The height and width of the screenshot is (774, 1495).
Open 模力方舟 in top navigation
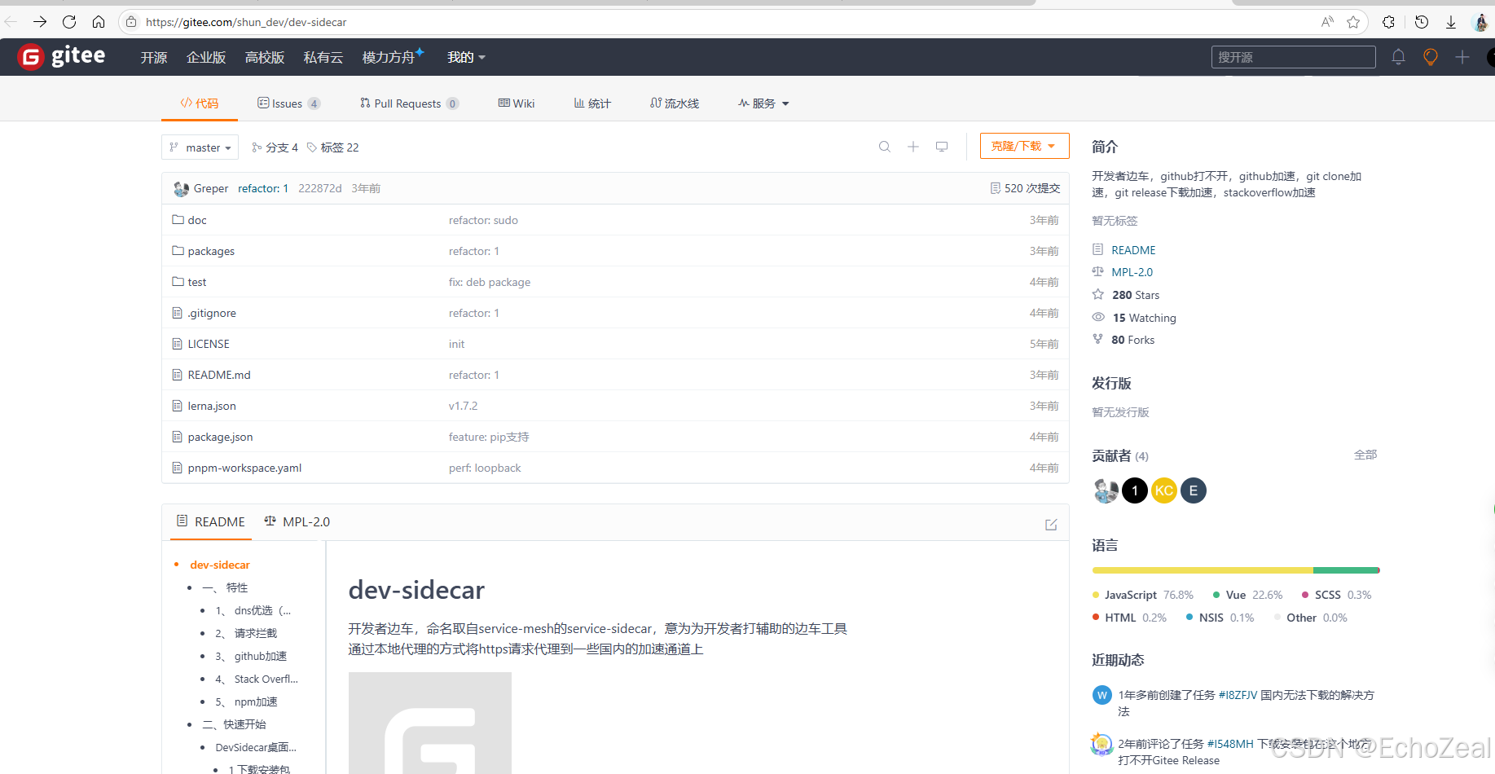[391, 57]
